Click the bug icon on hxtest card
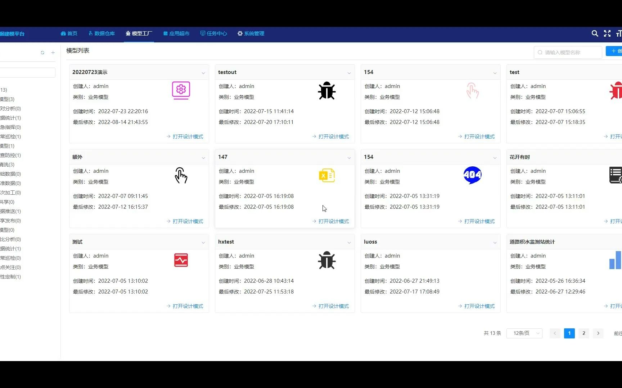 [x=327, y=260]
